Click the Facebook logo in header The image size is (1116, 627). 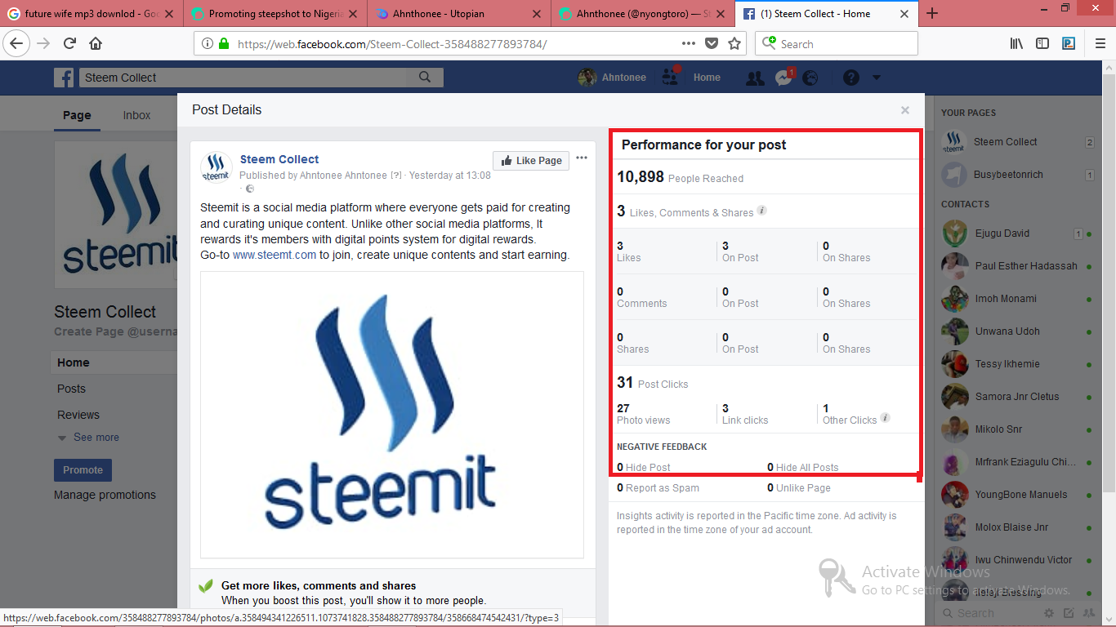64,78
